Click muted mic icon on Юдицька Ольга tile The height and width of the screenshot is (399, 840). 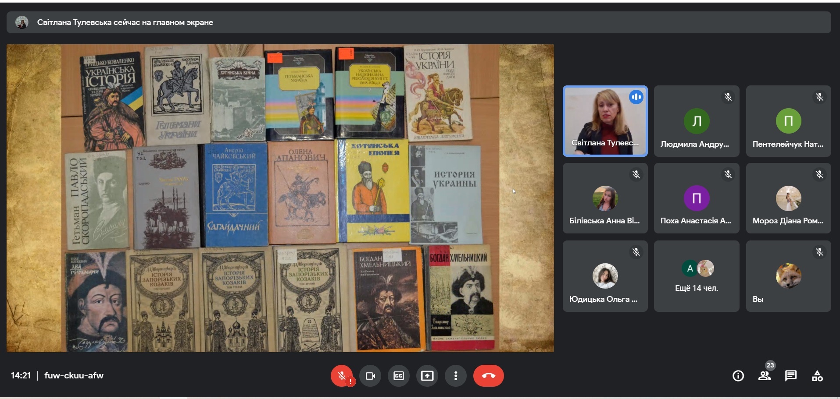(x=636, y=252)
